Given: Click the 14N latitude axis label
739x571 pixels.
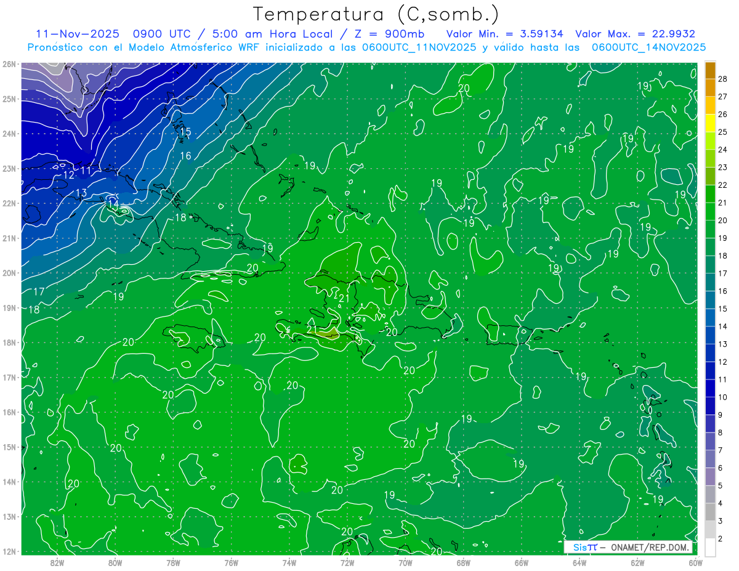Looking at the screenshot, I should click(x=9, y=482).
